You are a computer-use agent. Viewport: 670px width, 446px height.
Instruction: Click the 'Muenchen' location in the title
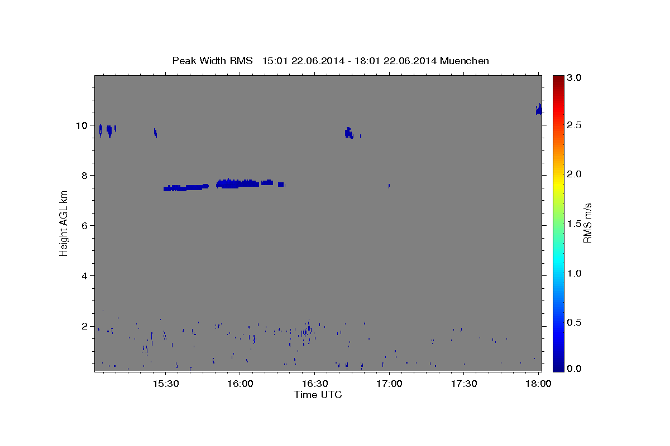(465, 61)
